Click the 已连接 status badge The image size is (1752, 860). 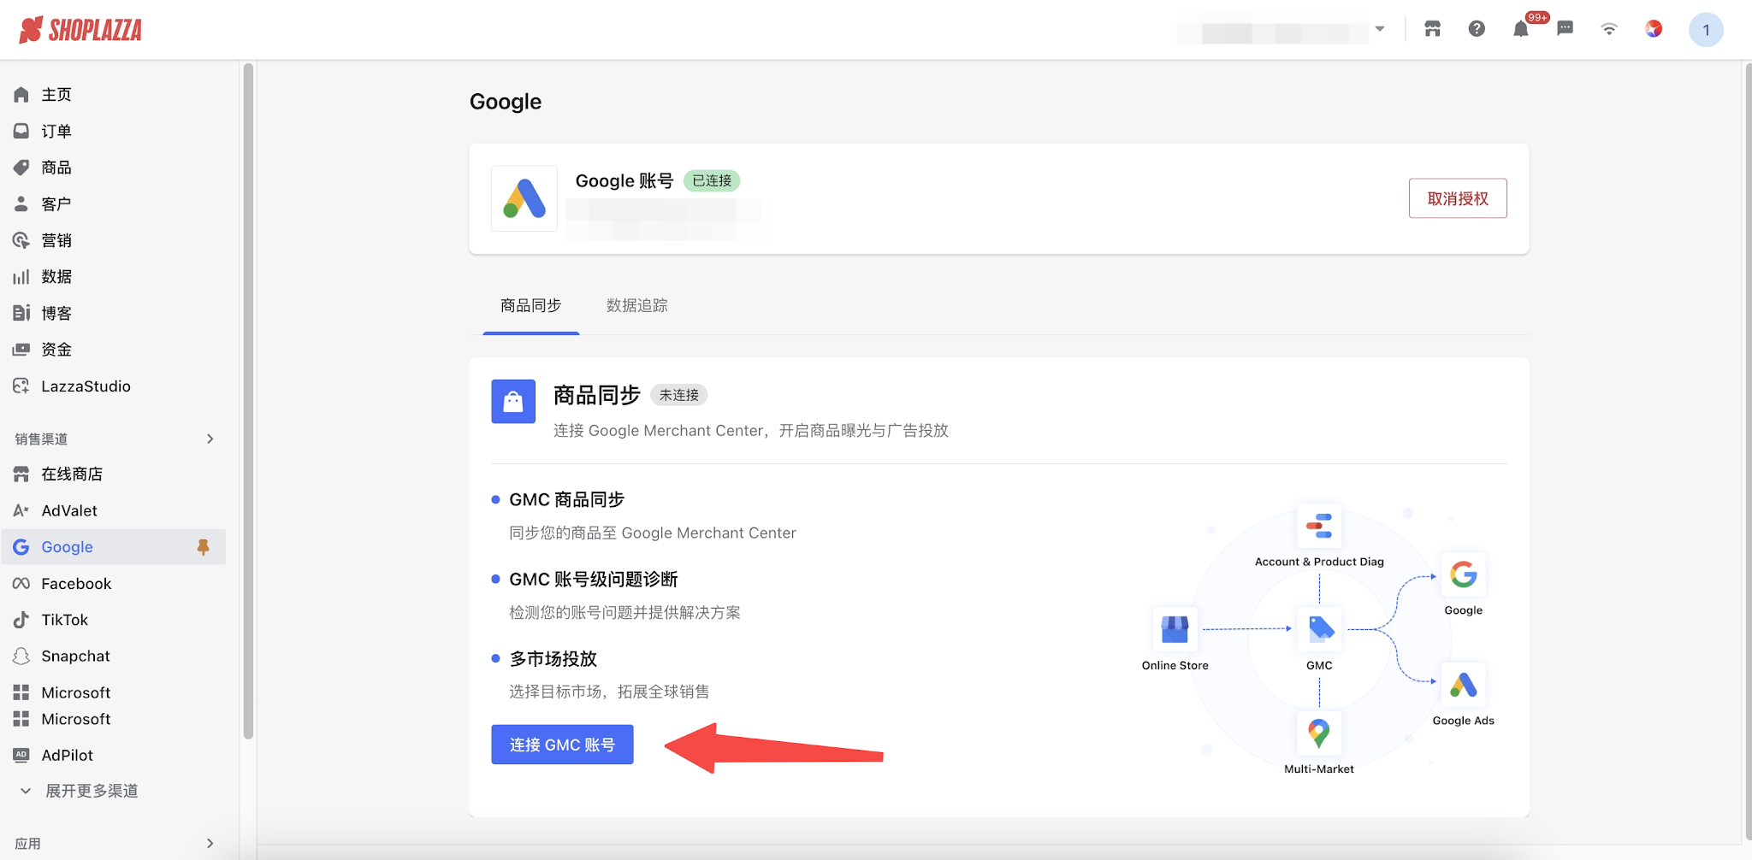[x=712, y=181]
